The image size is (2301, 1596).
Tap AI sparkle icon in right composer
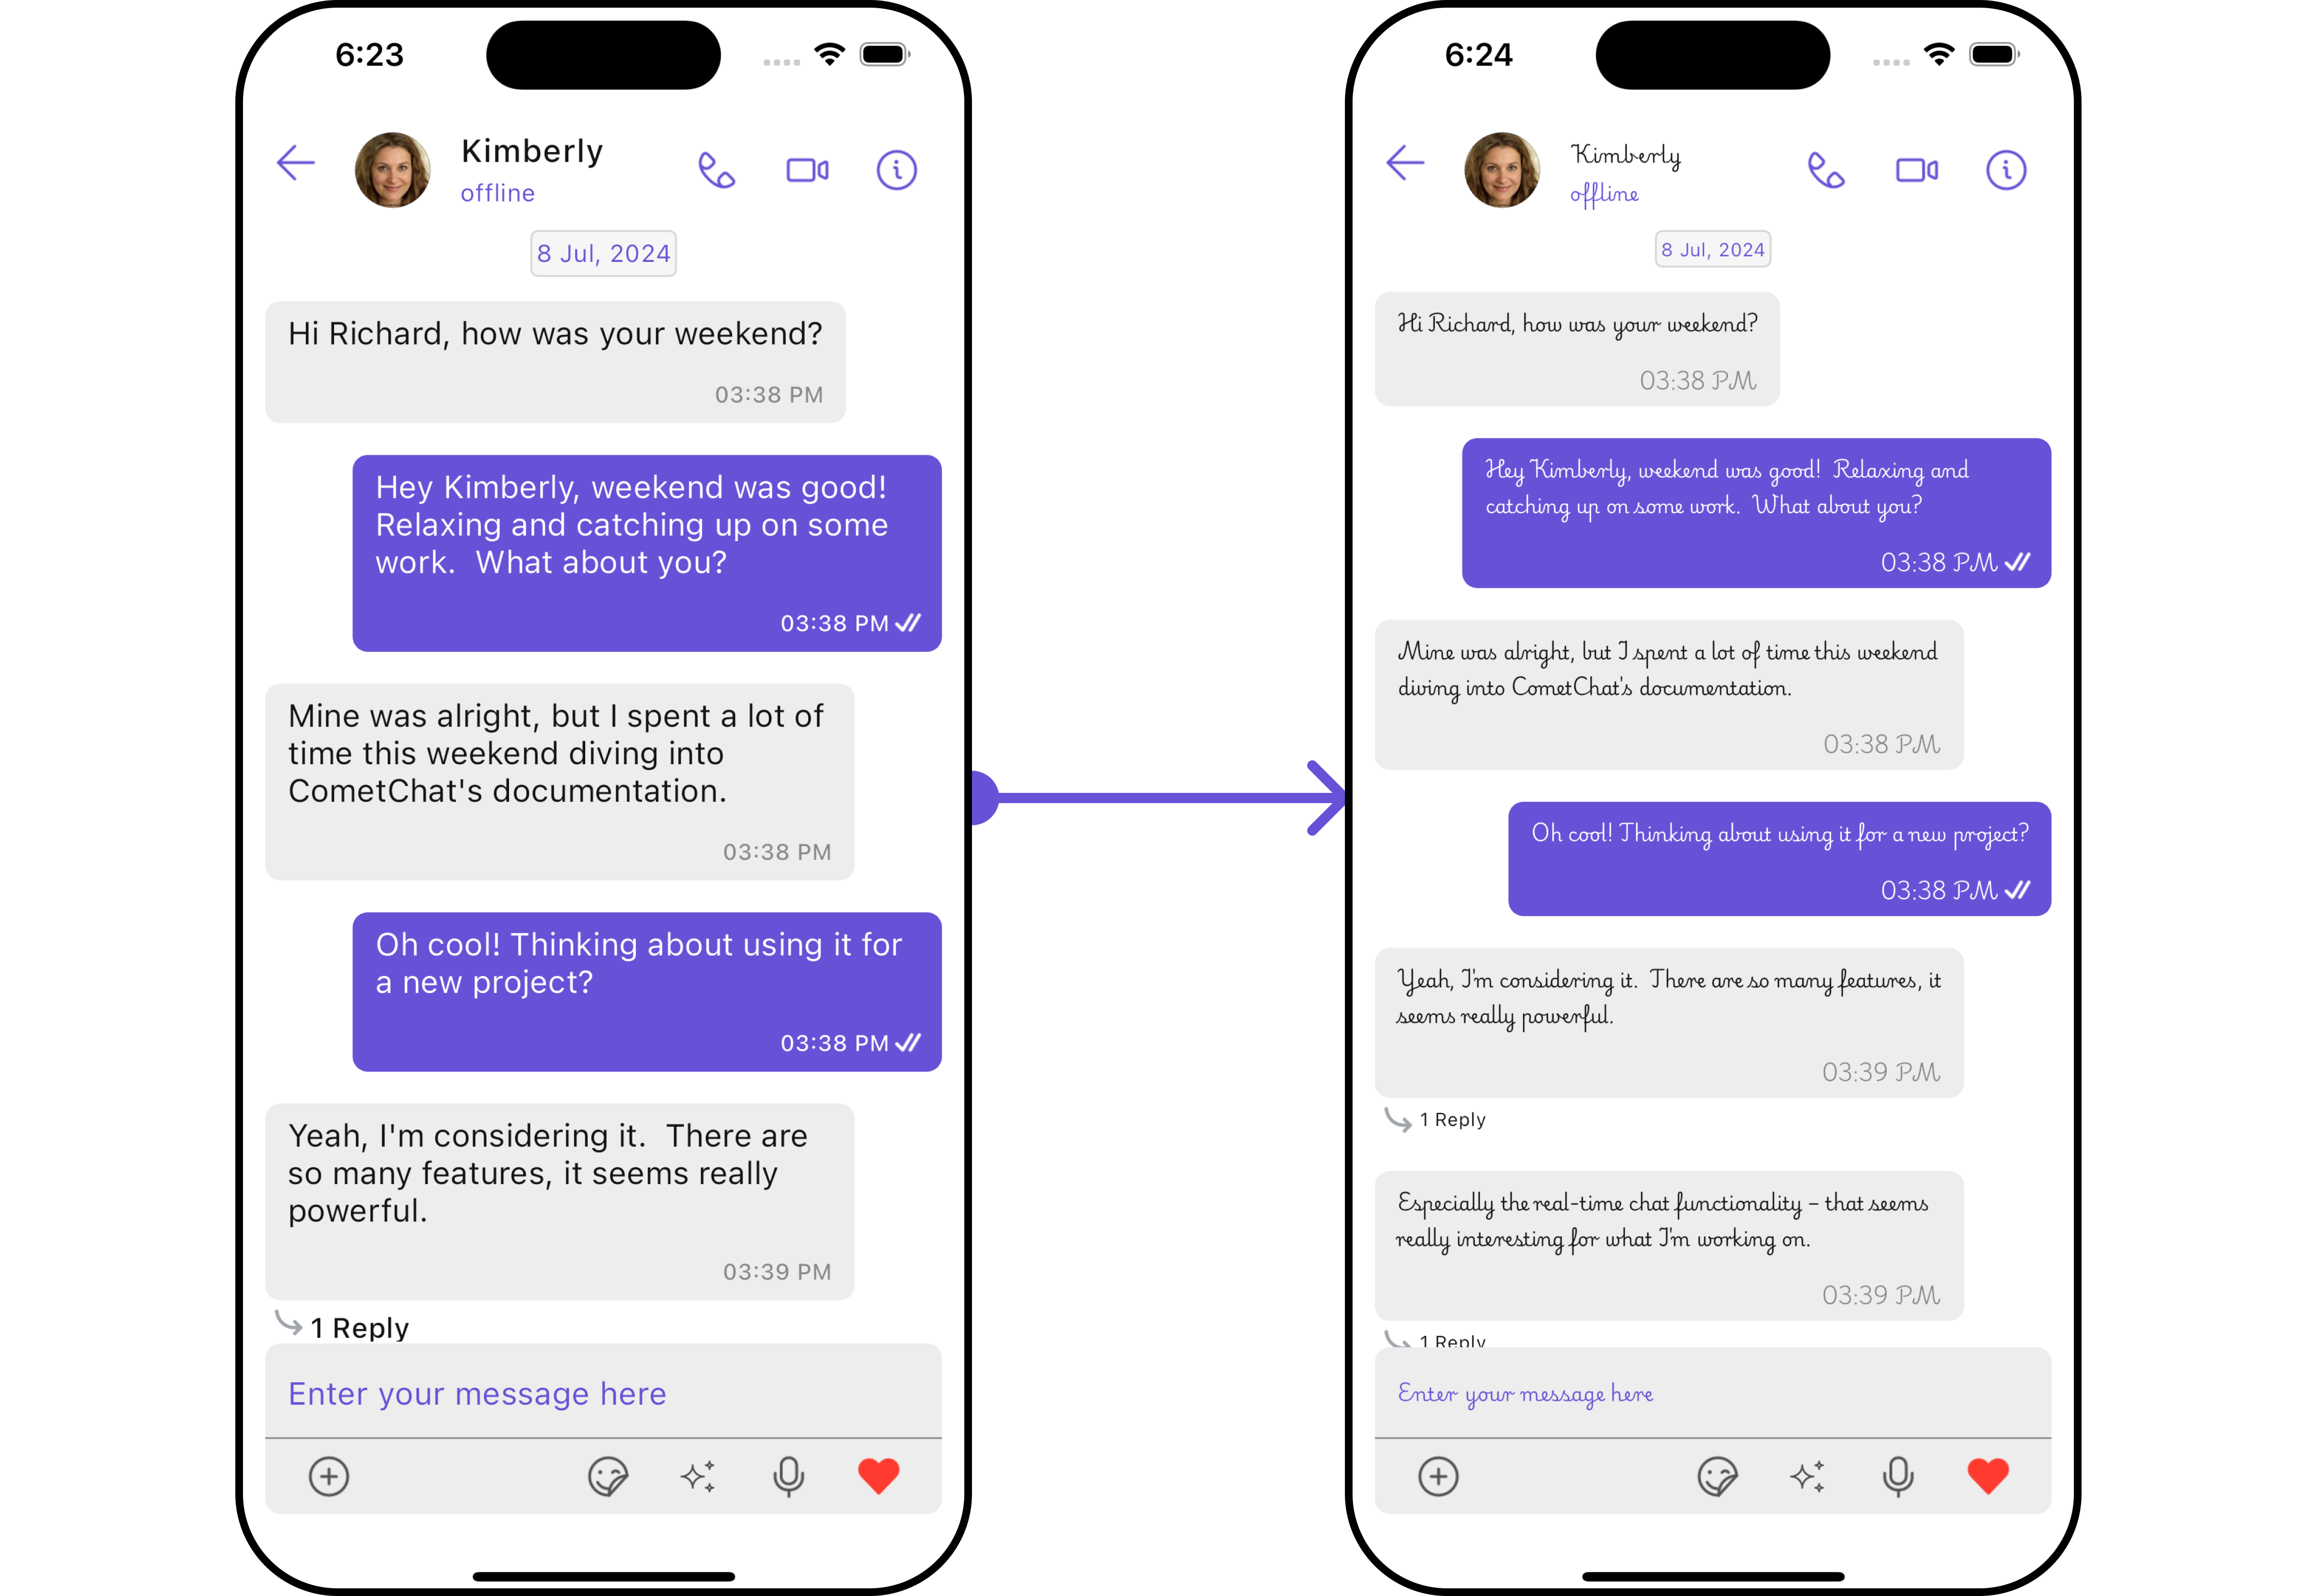(x=1807, y=1476)
